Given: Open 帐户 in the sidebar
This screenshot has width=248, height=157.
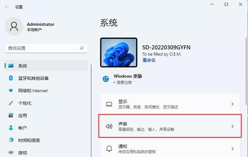Looking at the screenshot, I should pos(46,128).
